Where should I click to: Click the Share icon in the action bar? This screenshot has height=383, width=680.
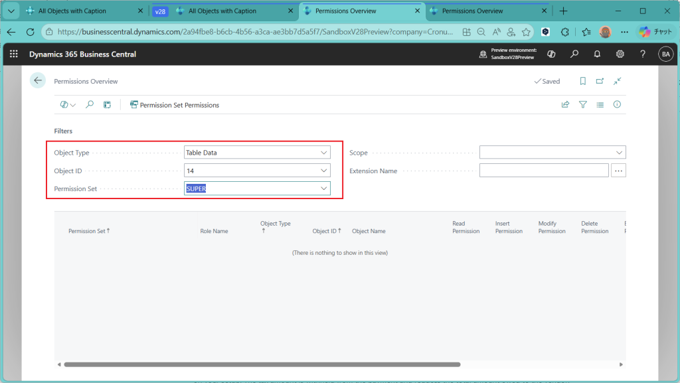click(x=566, y=105)
